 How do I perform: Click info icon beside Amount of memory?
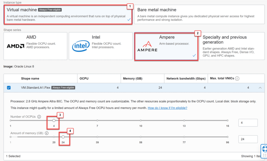(x=47, y=133)
